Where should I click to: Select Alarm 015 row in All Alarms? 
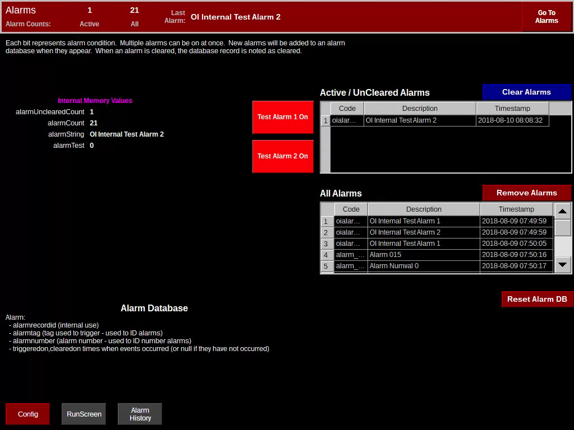(423, 255)
